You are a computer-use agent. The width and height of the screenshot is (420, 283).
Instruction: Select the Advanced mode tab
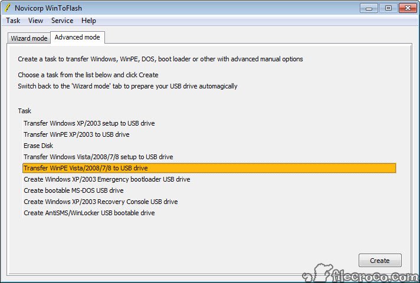click(77, 37)
